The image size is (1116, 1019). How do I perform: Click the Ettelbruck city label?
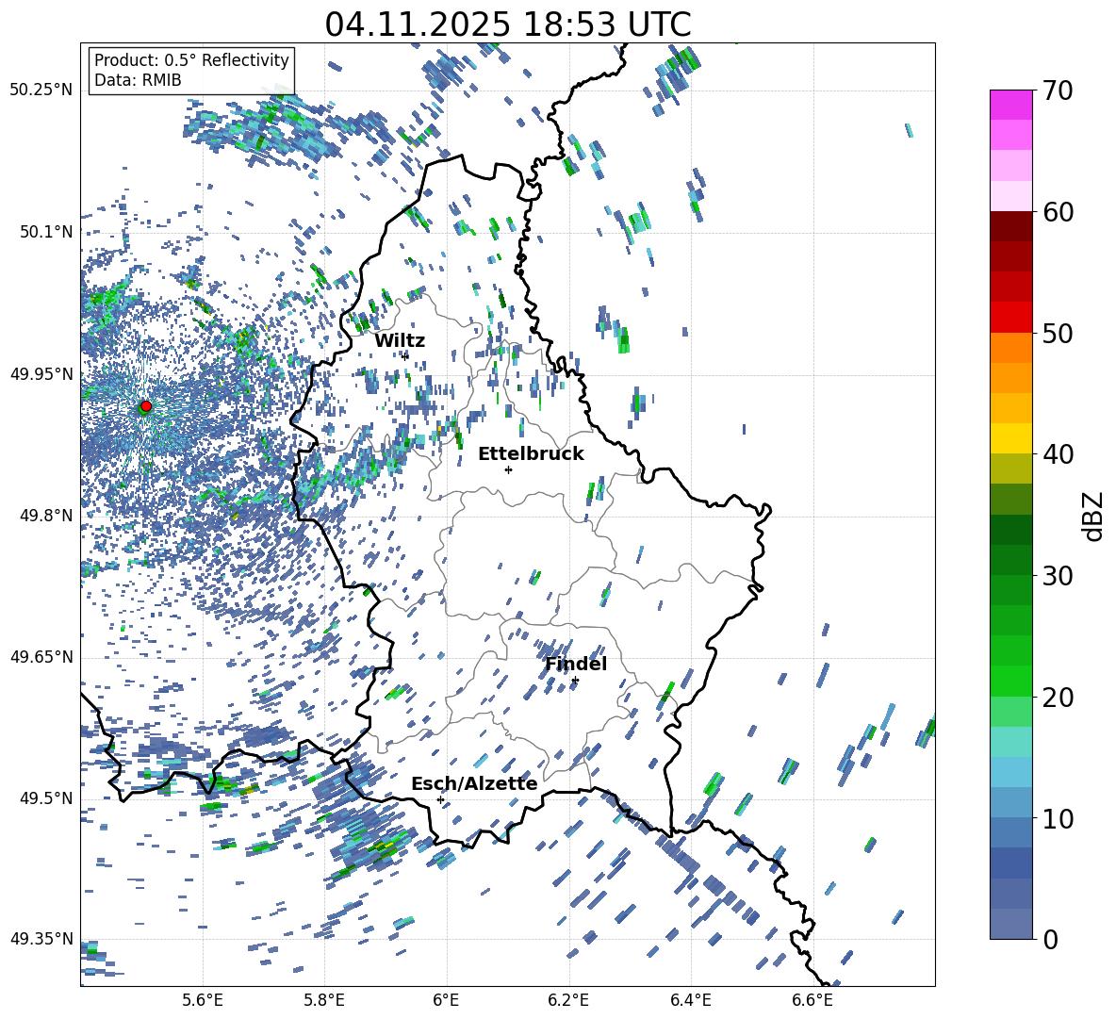tap(531, 454)
